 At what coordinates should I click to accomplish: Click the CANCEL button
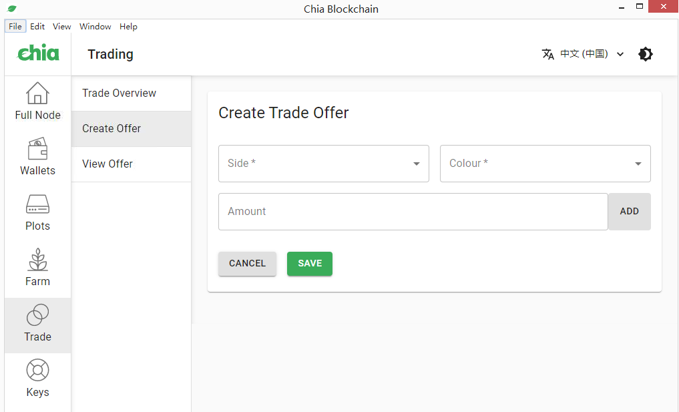pos(247,264)
